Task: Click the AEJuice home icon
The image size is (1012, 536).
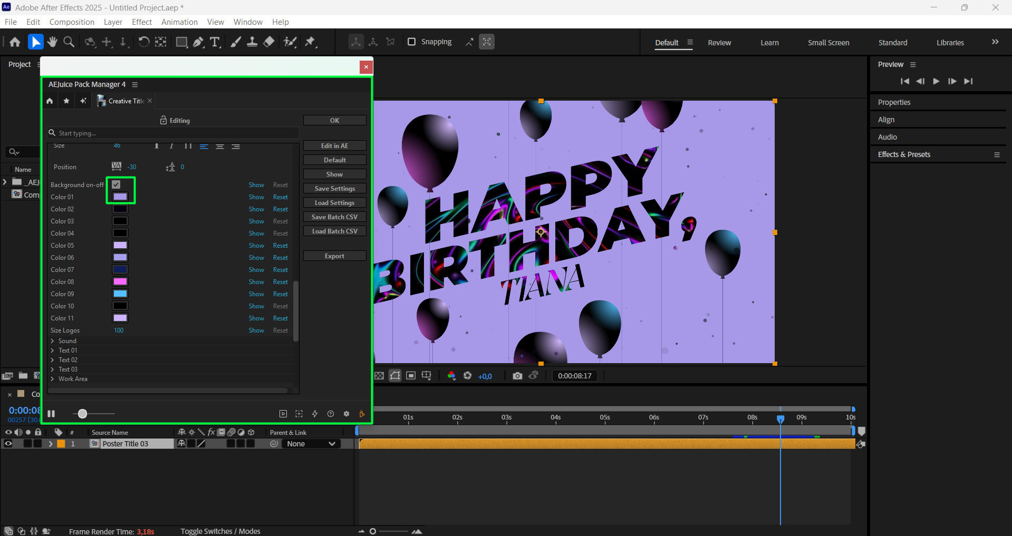Action: (50, 101)
